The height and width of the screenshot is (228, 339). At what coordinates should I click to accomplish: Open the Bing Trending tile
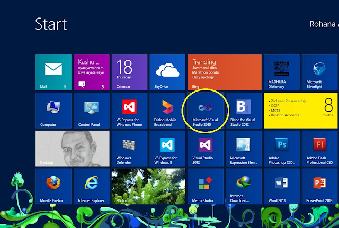coord(225,72)
